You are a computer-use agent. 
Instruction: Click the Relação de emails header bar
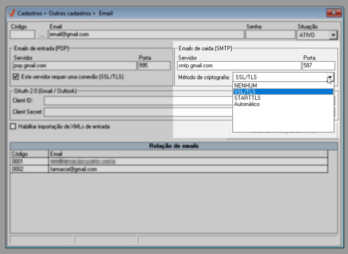pos(174,146)
